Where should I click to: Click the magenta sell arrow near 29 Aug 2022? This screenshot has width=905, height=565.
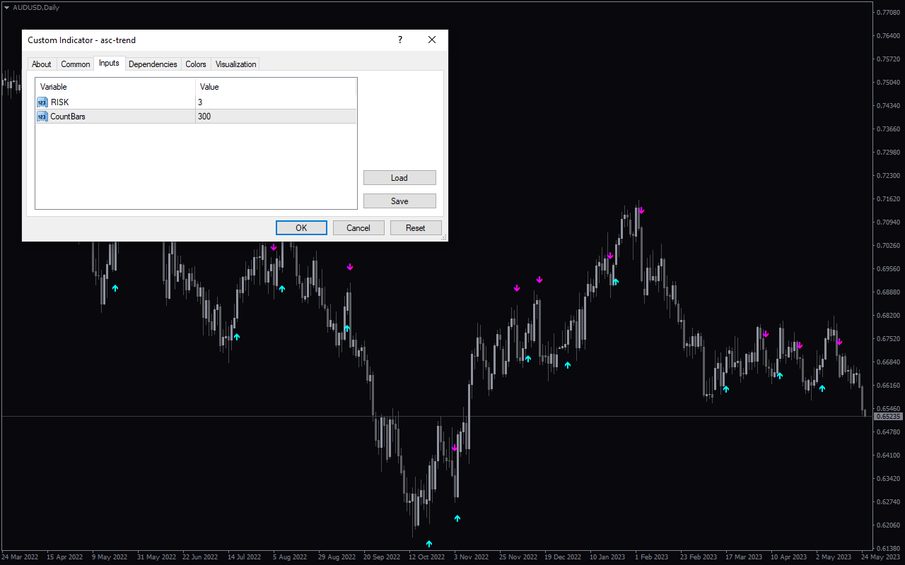tap(349, 267)
